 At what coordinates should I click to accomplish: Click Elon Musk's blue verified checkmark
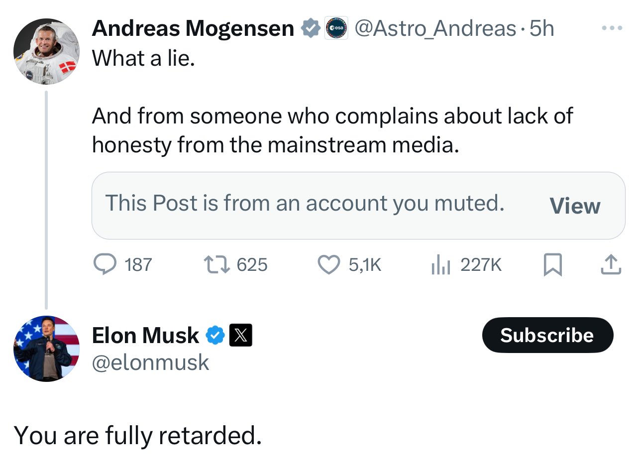click(215, 335)
